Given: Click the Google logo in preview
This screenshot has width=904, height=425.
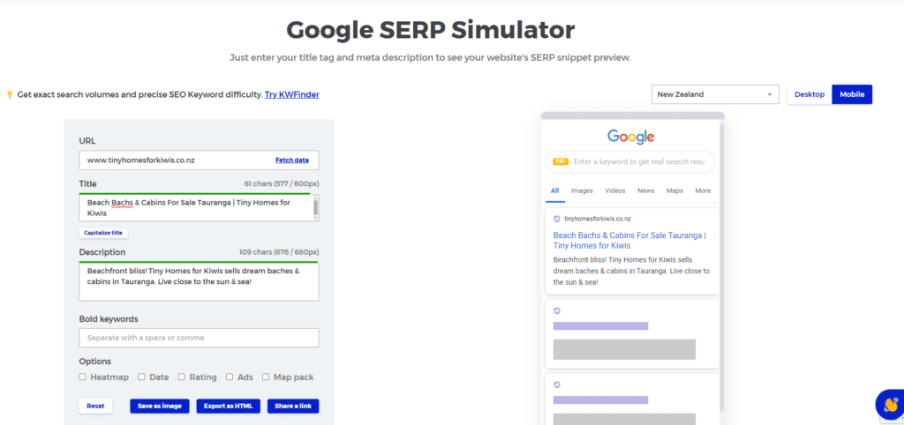Looking at the screenshot, I should pos(630,137).
